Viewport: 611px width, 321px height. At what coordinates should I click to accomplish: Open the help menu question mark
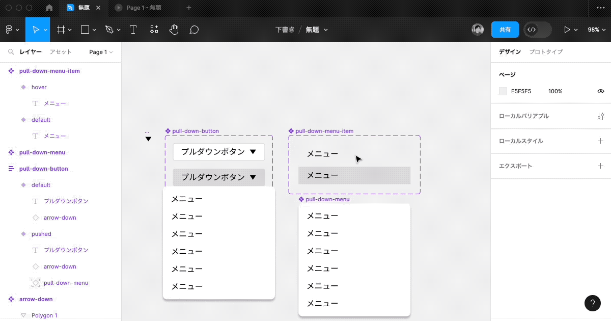(592, 303)
